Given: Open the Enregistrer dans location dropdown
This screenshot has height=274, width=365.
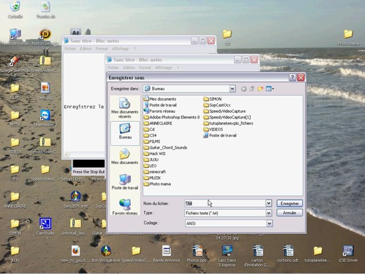Looking at the screenshot, I should 232,89.
